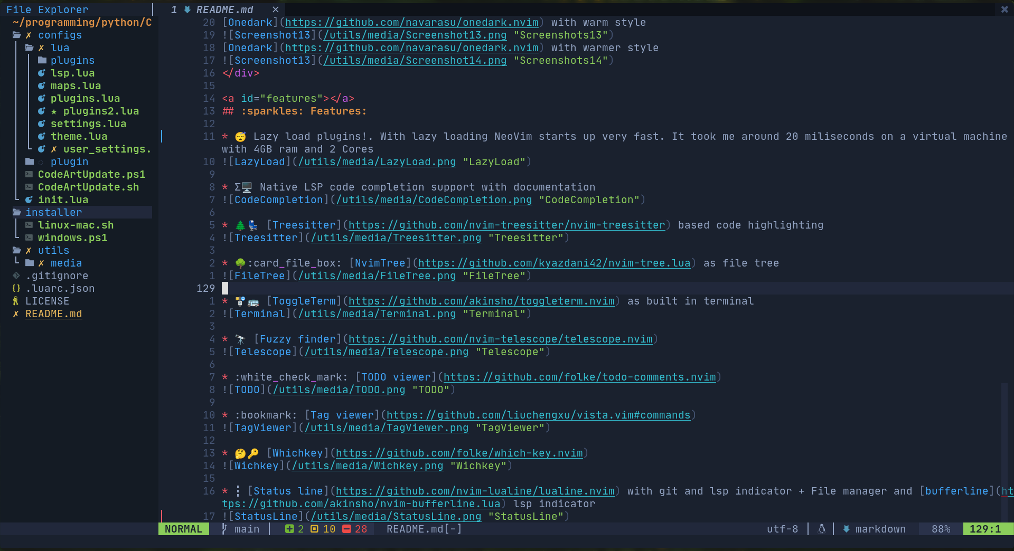The width and height of the screenshot is (1014, 551).
Task: Open the nvim-treesitter GitHub link
Action: click(506, 225)
